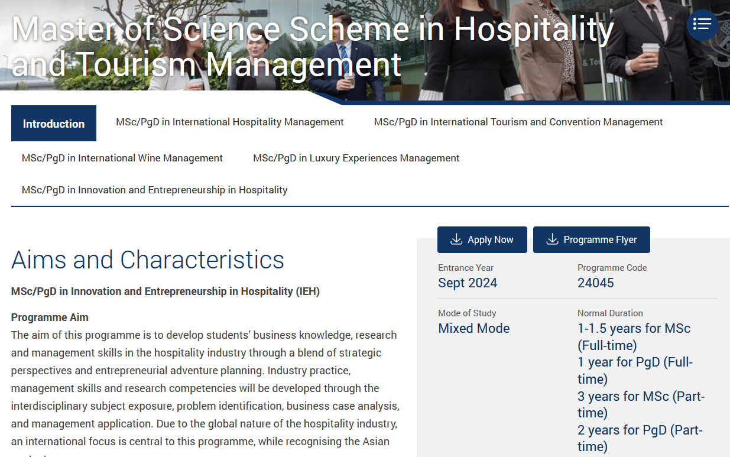
Task: Click the Mixed Mode study value
Action: coord(473,328)
